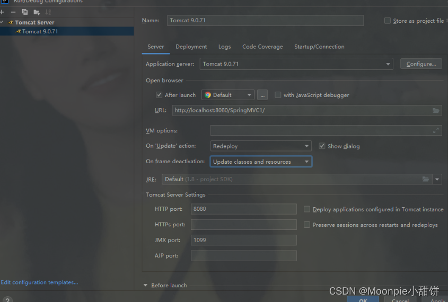Viewport: 448px width, 302px height.
Task: Open help with the question mark icon
Action: pyautogui.click(x=7, y=300)
